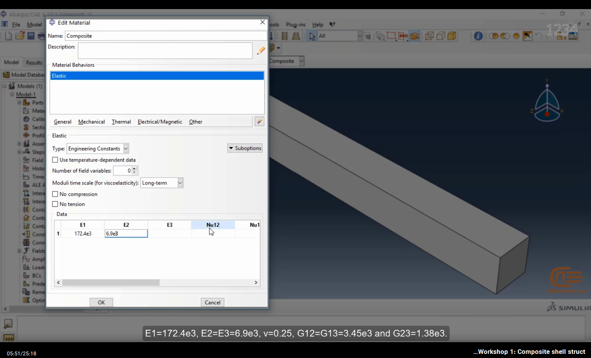Click the view orientation triad
591x358 pixels.
click(x=547, y=101)
